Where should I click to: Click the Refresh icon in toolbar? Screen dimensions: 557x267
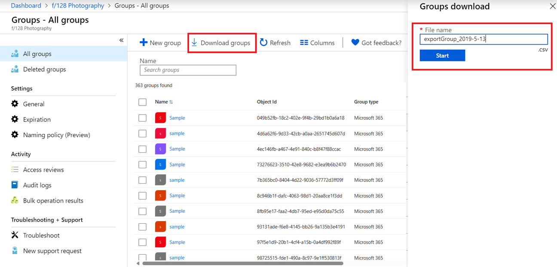click(x=263, y=42)
